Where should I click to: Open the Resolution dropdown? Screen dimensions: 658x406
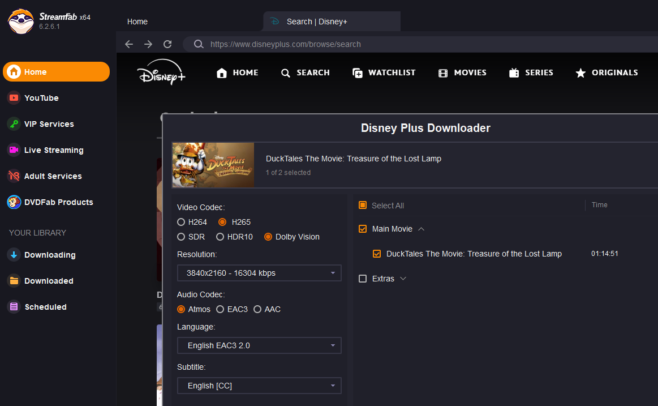pos(259,273)
